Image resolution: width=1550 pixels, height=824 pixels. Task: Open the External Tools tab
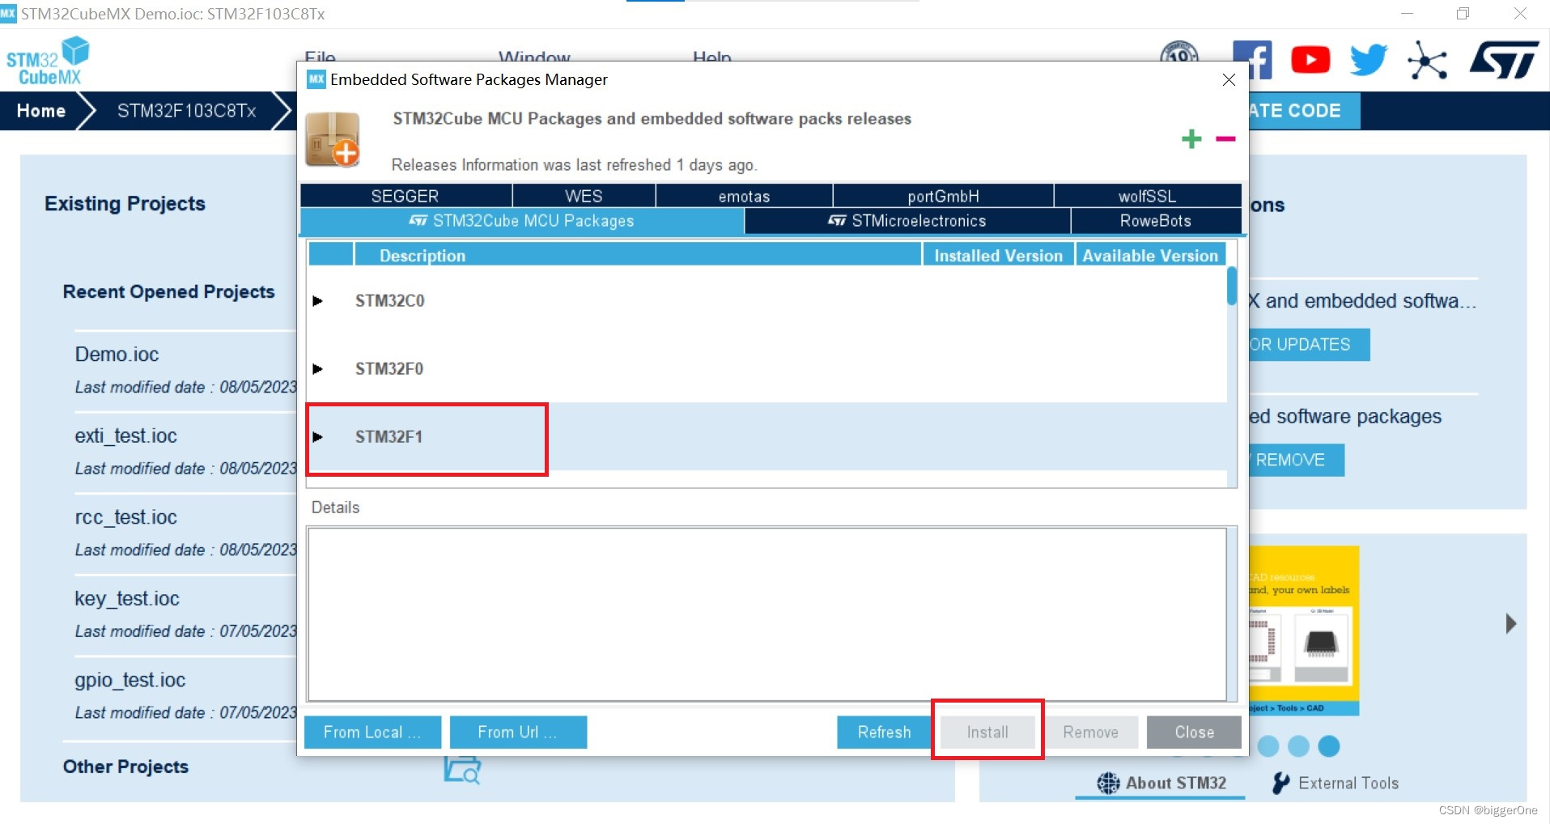(1336, 783)
